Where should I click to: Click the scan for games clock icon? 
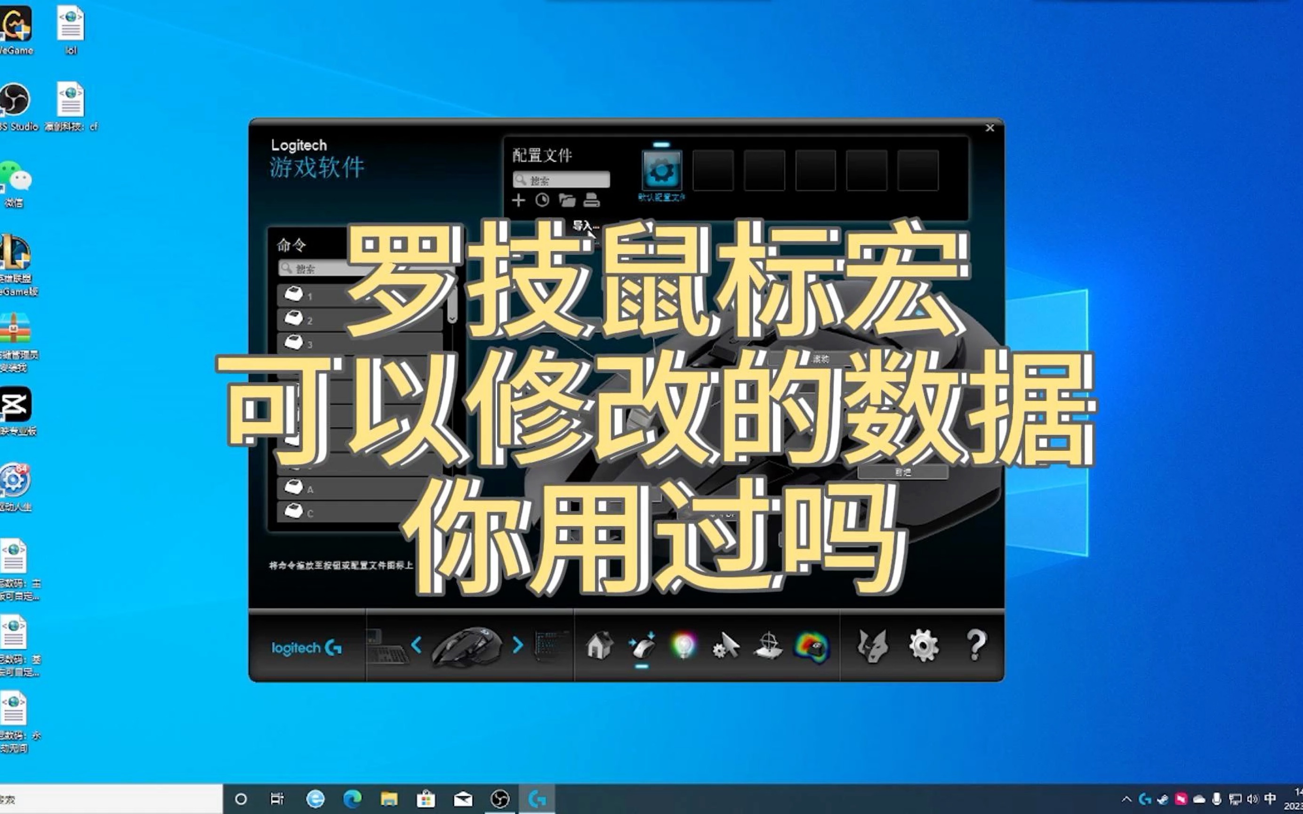pyautogui.click(x=542, y=200)
